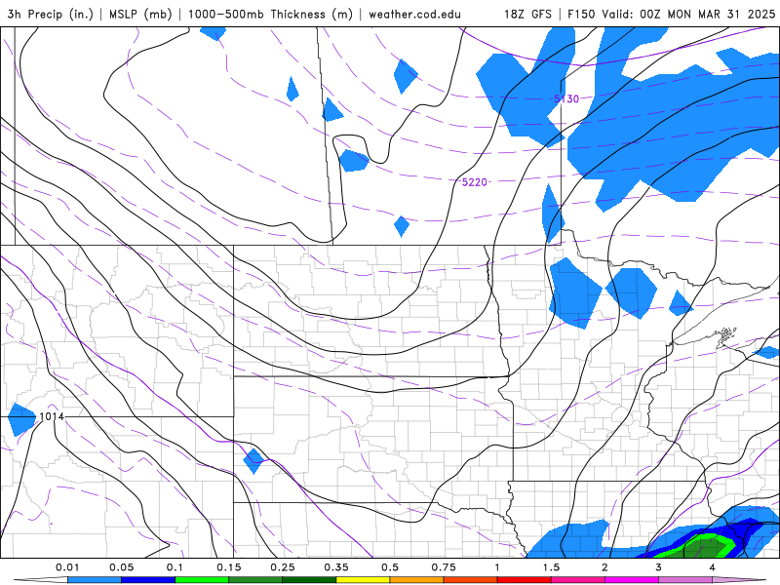Select the hot pink 1.5–2 legend swatch

click(x=578, y=580)
